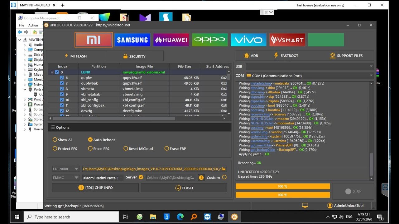
Task: Click system.img link in the log
Action: pyautogui.click(x=259, y=137)
